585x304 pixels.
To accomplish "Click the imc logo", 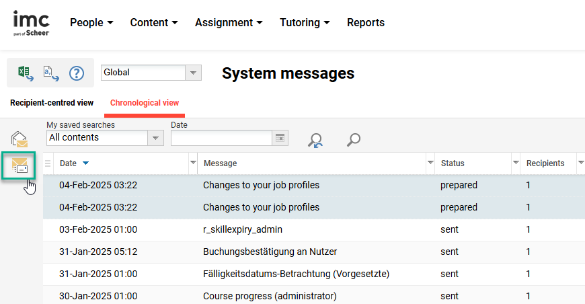I will 31,23.
